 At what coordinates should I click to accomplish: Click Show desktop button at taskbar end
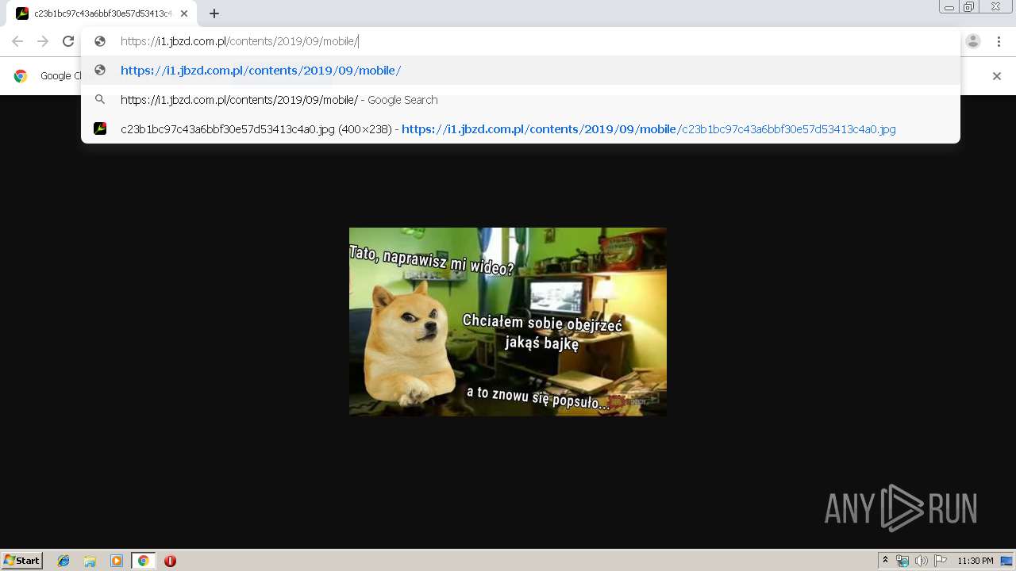click(1007, 561)
